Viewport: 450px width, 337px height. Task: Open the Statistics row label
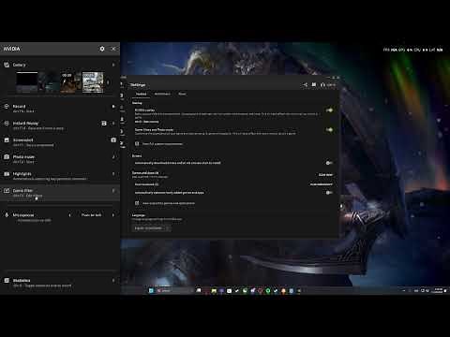(22, 281)
